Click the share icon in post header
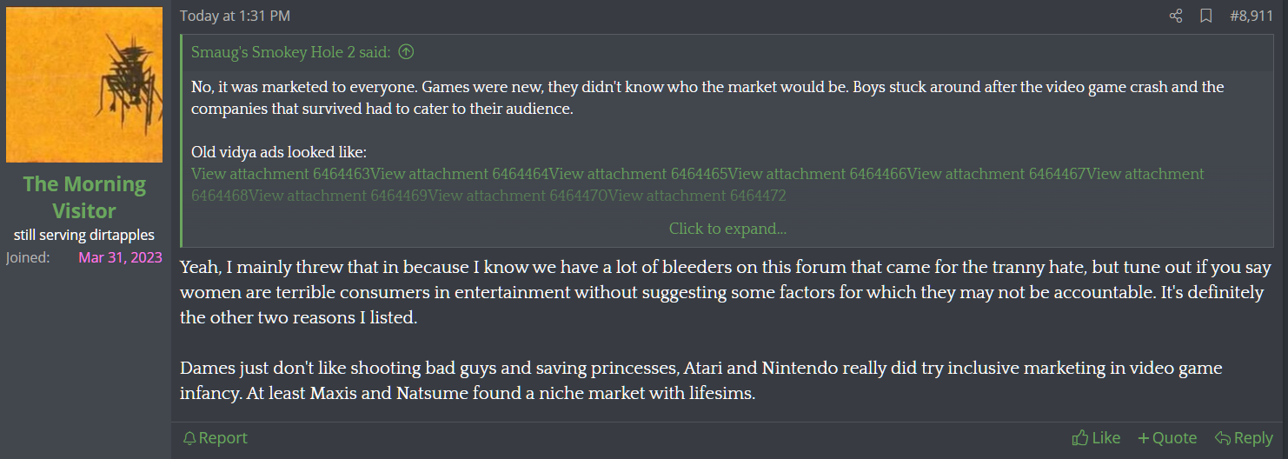Screen dimensions: 1288x459 [x=1176, y=17]
